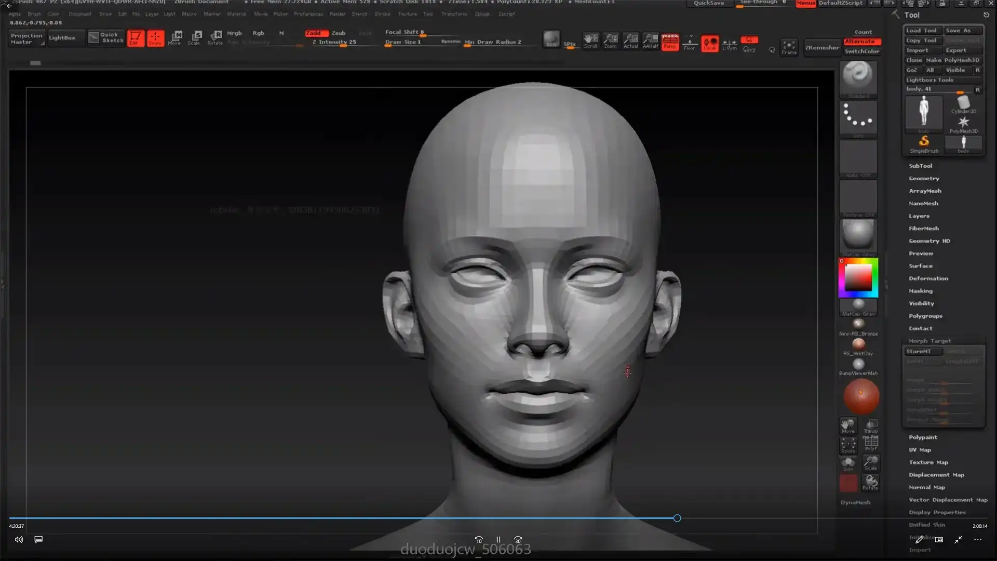Open the Transform menu
Viewport: 997px width, 561px height.
point(454,14)
